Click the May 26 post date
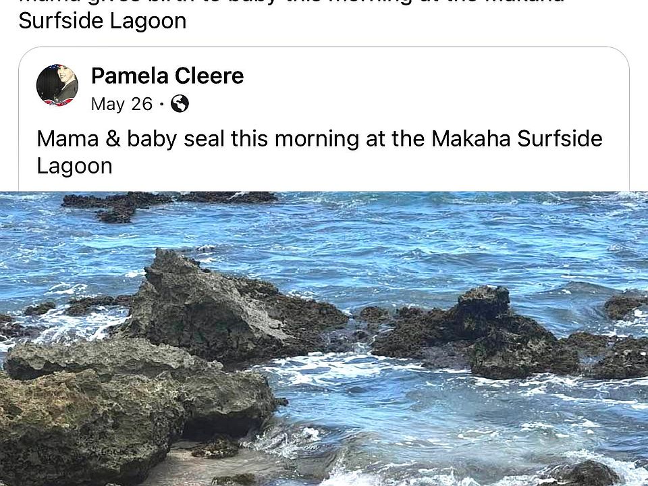 click(122, 104)
